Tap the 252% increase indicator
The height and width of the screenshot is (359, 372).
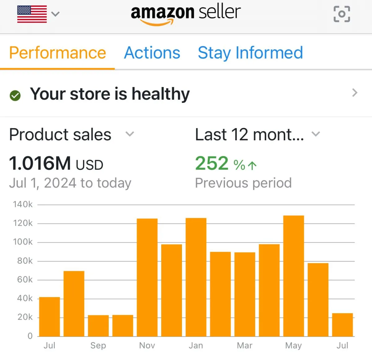226,163
